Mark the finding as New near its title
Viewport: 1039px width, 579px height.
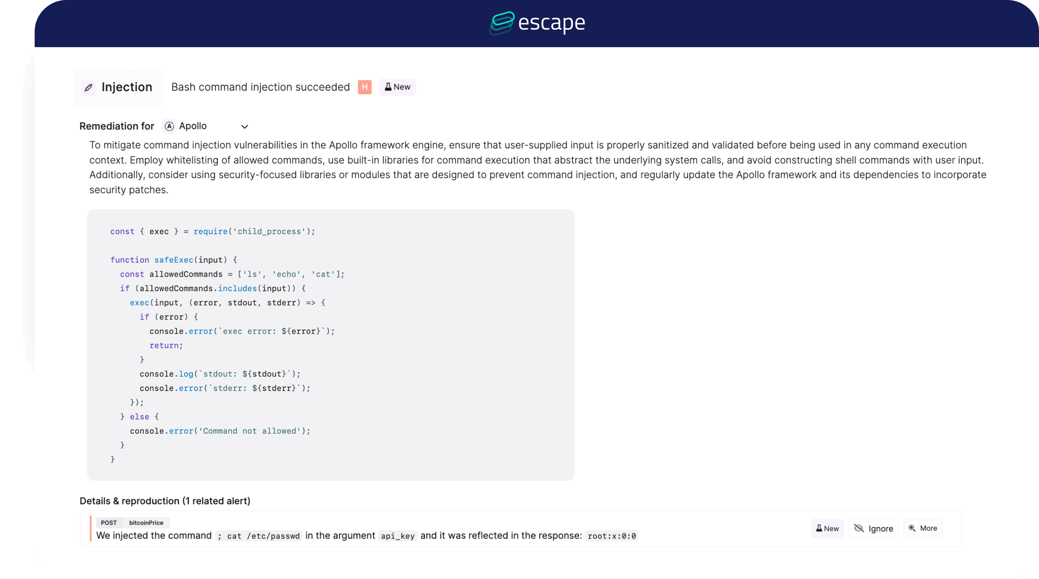coord(398,87)
